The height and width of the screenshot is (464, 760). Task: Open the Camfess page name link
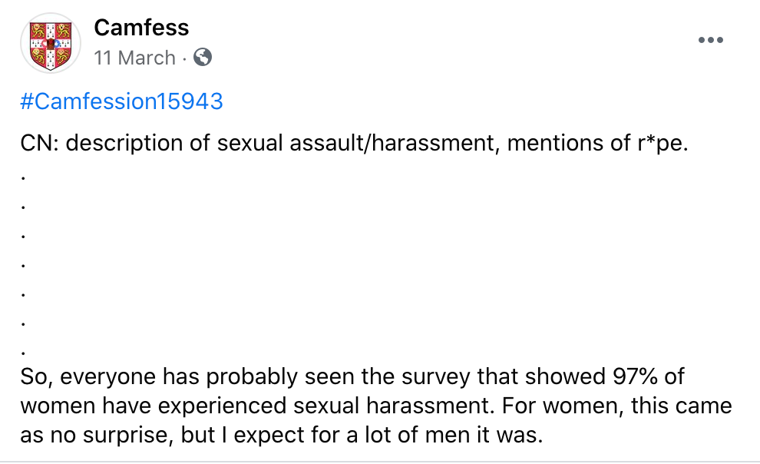point(141,27)
